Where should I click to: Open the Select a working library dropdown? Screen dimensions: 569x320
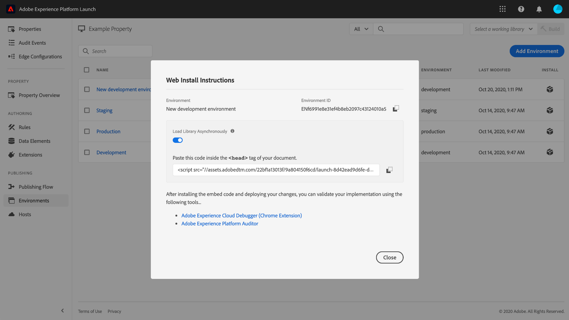[503, 29]
